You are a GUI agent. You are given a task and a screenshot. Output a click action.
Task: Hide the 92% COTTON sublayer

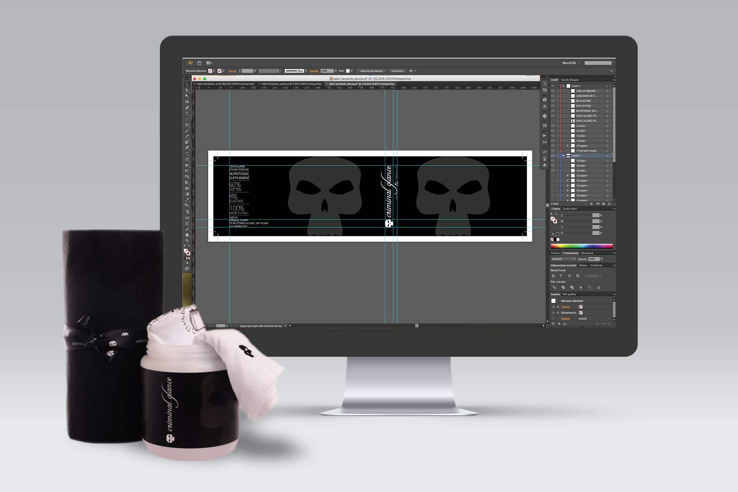pos(553,106)
